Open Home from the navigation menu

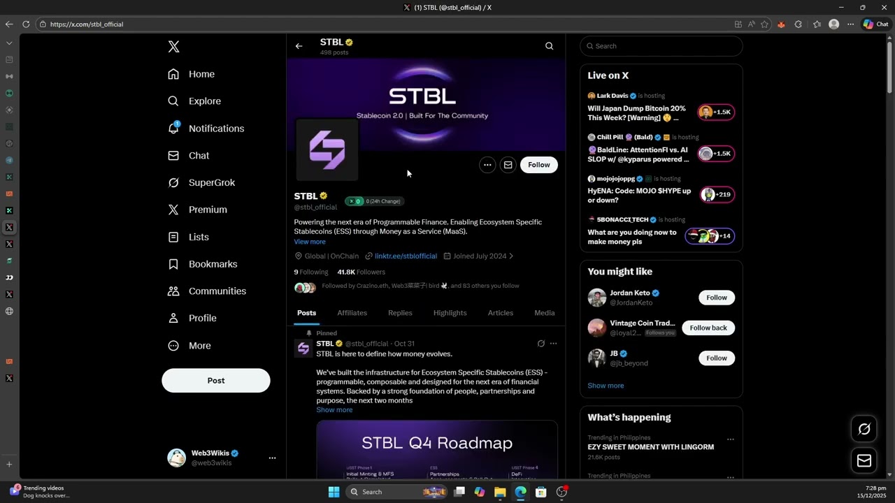[192, 74]
